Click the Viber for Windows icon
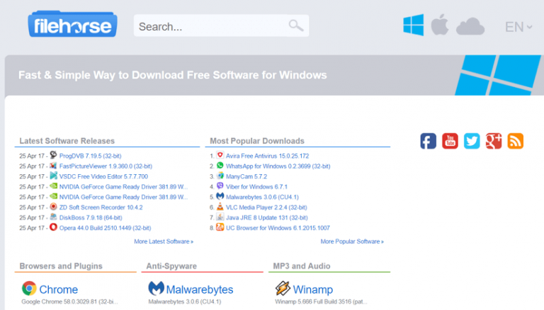The height and width of the screenshot is (310, 544). pos(220,186)
